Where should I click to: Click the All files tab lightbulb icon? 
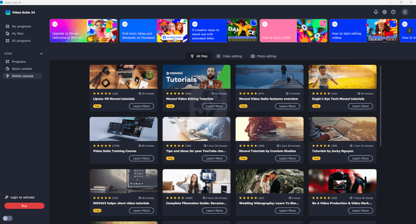[192, 57]
